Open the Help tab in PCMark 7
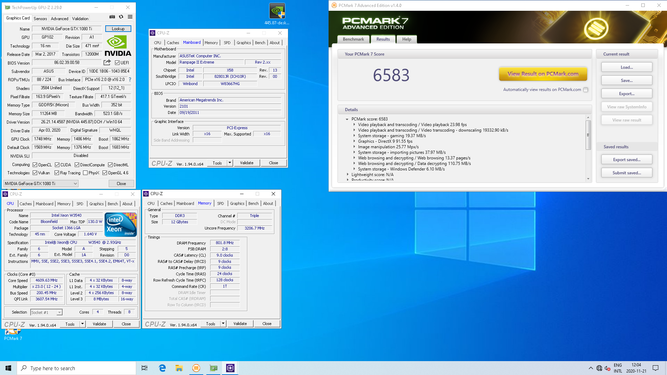Image resolution: width=667 pixels, height=375 pixels. click(x=406, y=39)
